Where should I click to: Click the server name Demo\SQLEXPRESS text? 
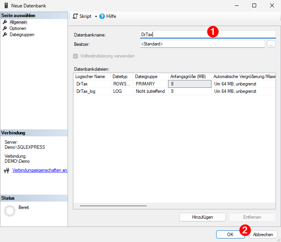25,147
